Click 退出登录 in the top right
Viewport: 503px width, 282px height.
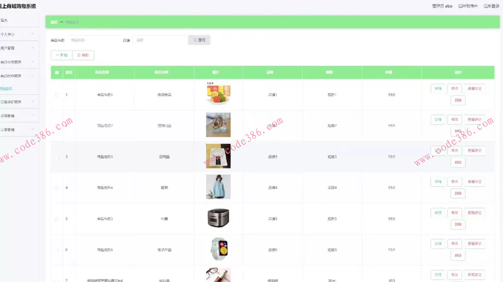491,6
